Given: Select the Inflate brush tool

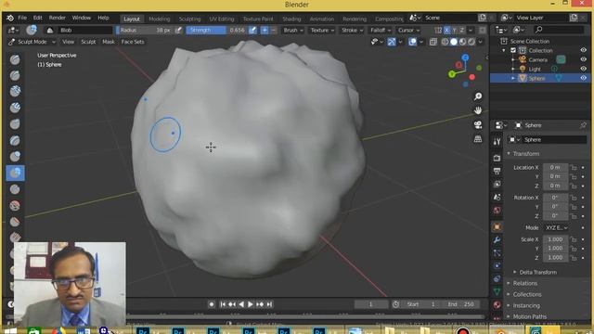Looking at the screenshot, I should click(x=15, y=157).
